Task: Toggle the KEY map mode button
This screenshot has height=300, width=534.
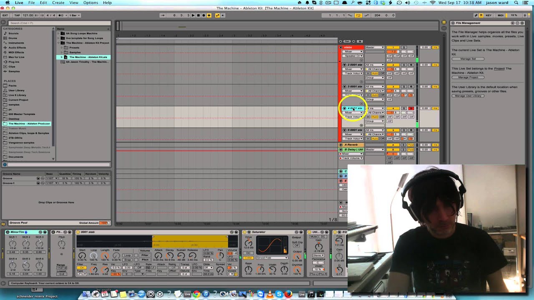Action: [x=489, y=15]
